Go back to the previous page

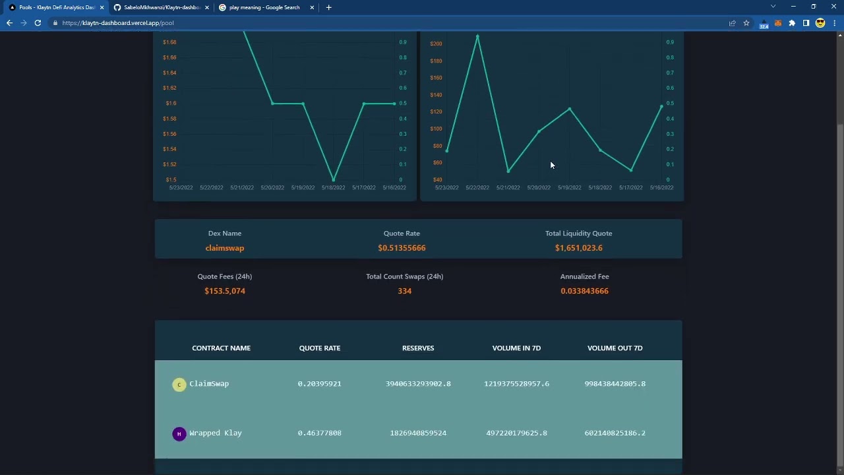[9, 22]
